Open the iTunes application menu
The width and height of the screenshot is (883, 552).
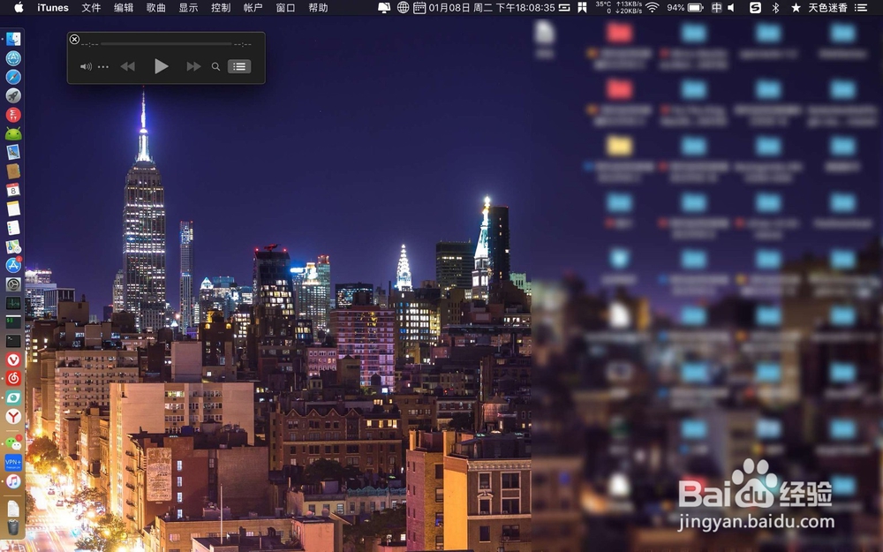click(x=53, y=7)
